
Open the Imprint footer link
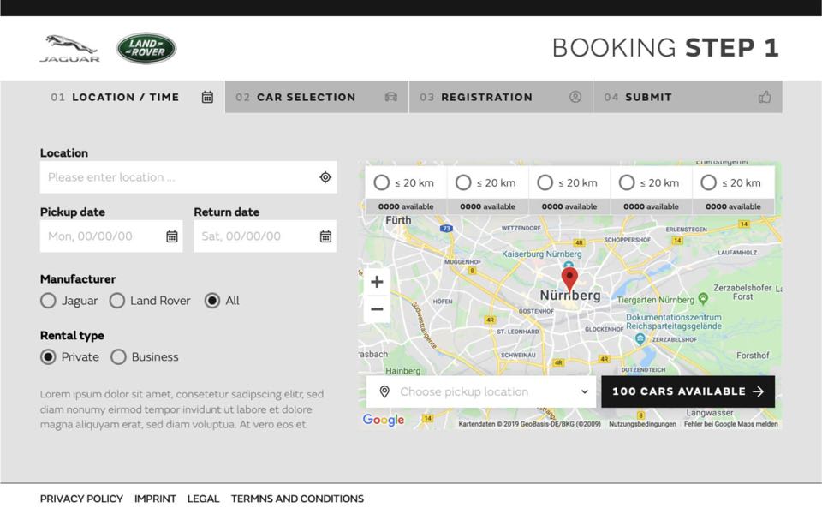tap(155, 499)
